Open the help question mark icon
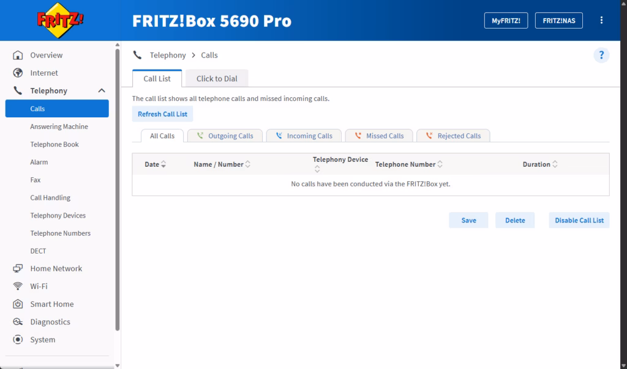The height and width of the screenshot is (369, 627). pyautogui.click(x=601, y=55)
